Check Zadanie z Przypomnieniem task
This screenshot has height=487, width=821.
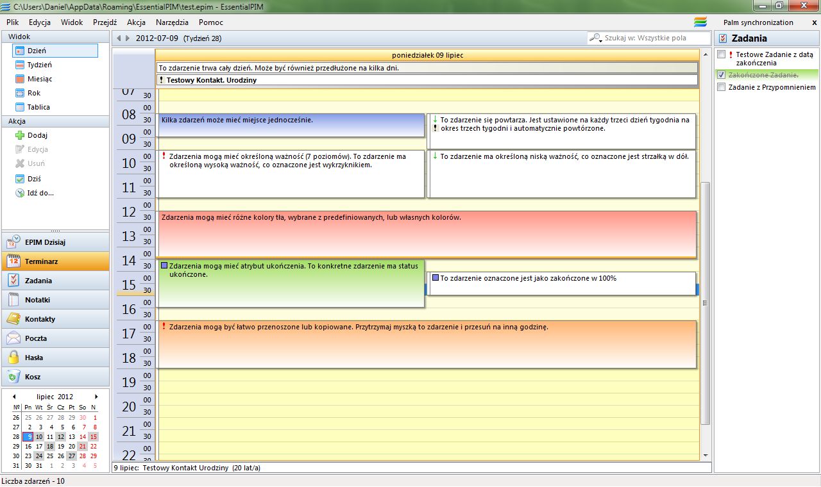pos(722,87)
